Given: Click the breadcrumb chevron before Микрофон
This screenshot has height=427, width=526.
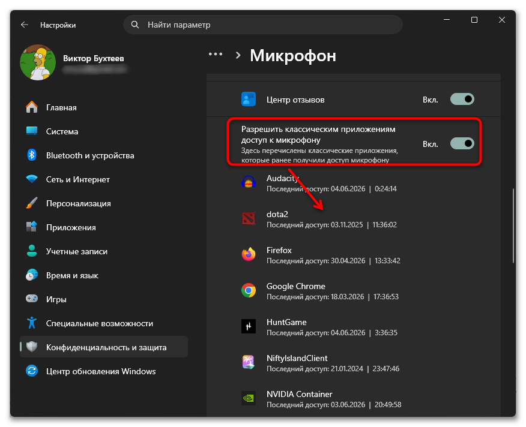Looking at the screenshot, I should click(238, 55).
